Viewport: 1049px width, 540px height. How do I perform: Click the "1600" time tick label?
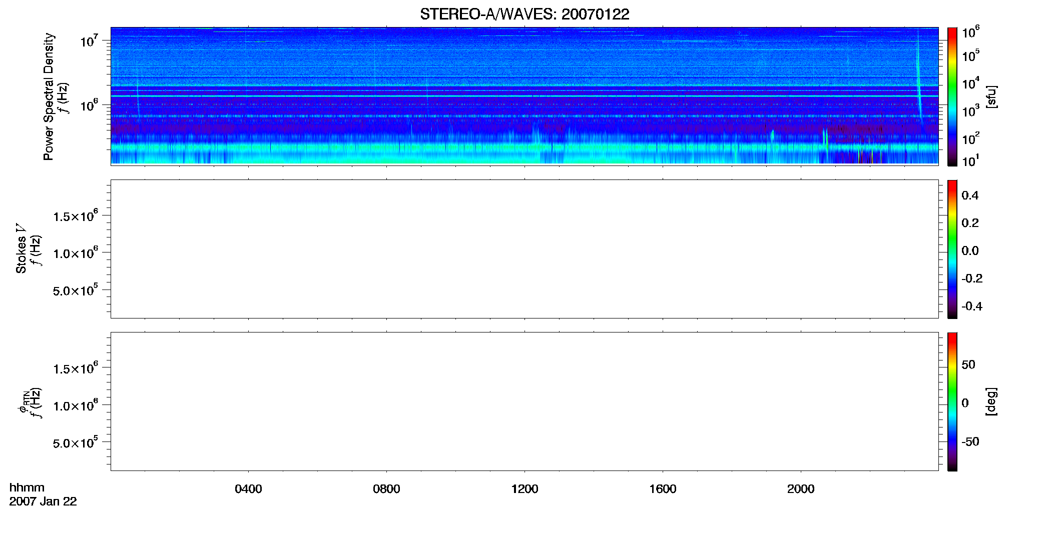(x=663, y=489)
